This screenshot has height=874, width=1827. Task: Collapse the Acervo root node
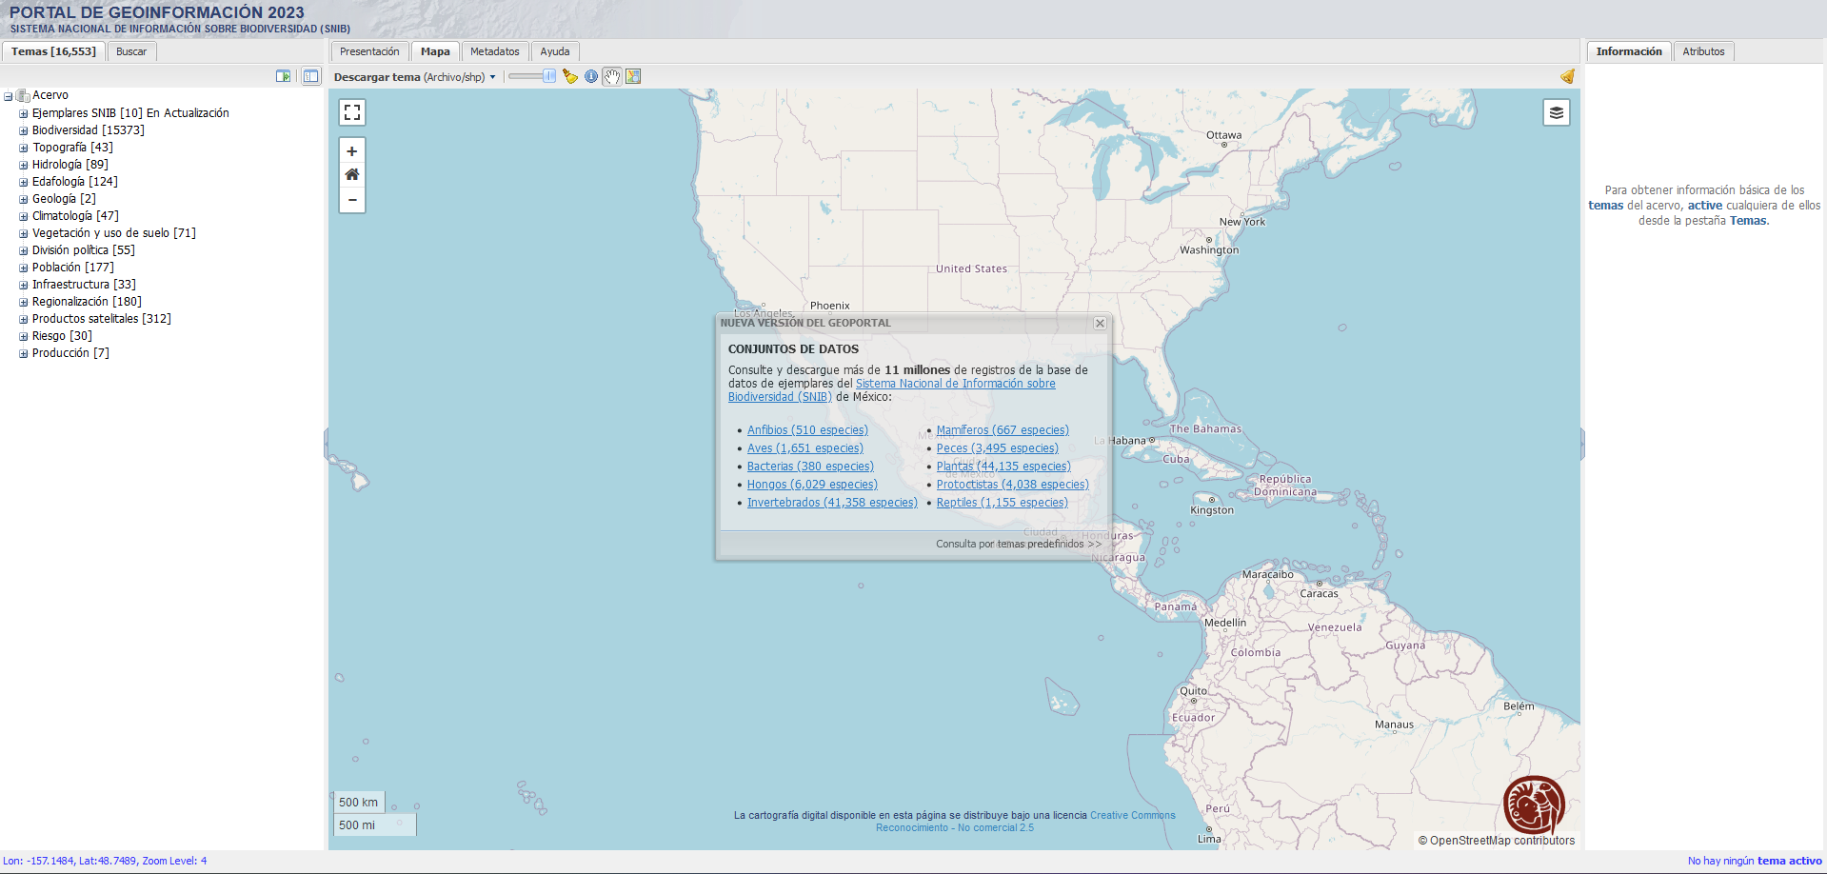[8, 96]
